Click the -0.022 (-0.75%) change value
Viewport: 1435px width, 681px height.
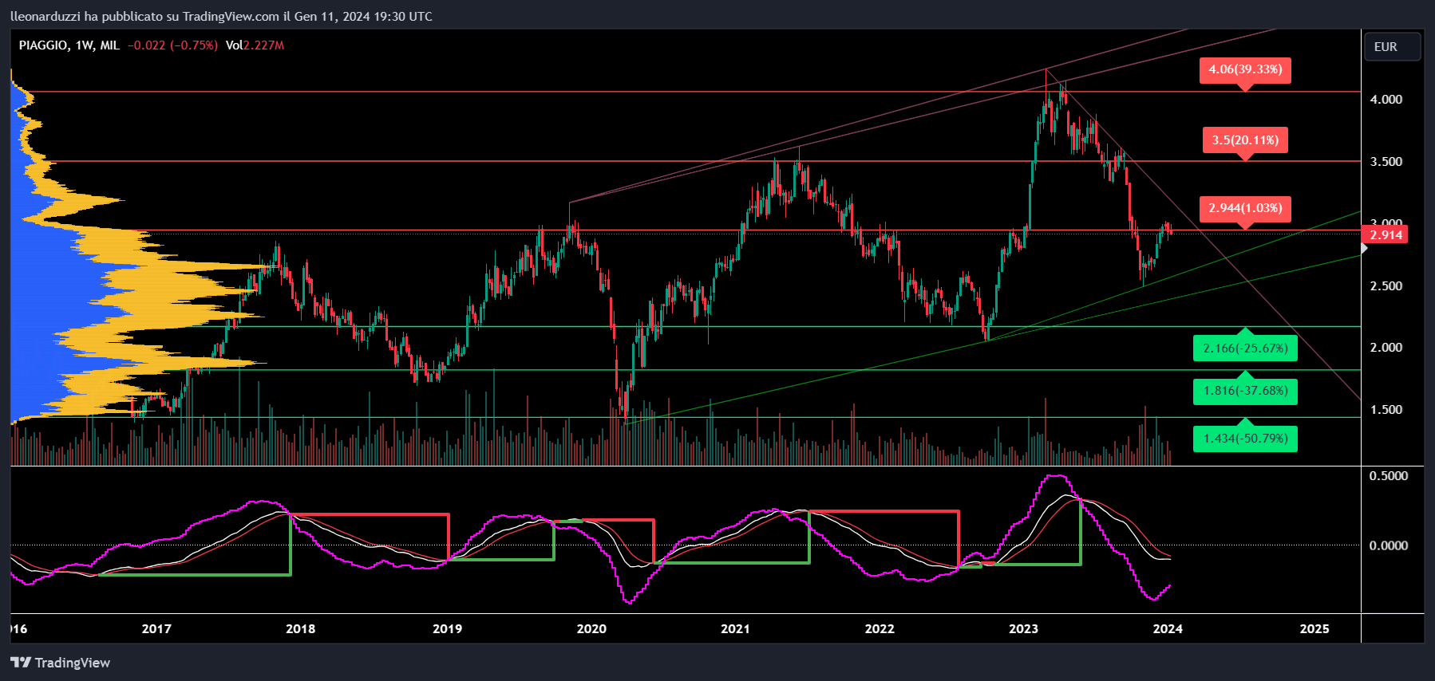click(x=172, y=45)
